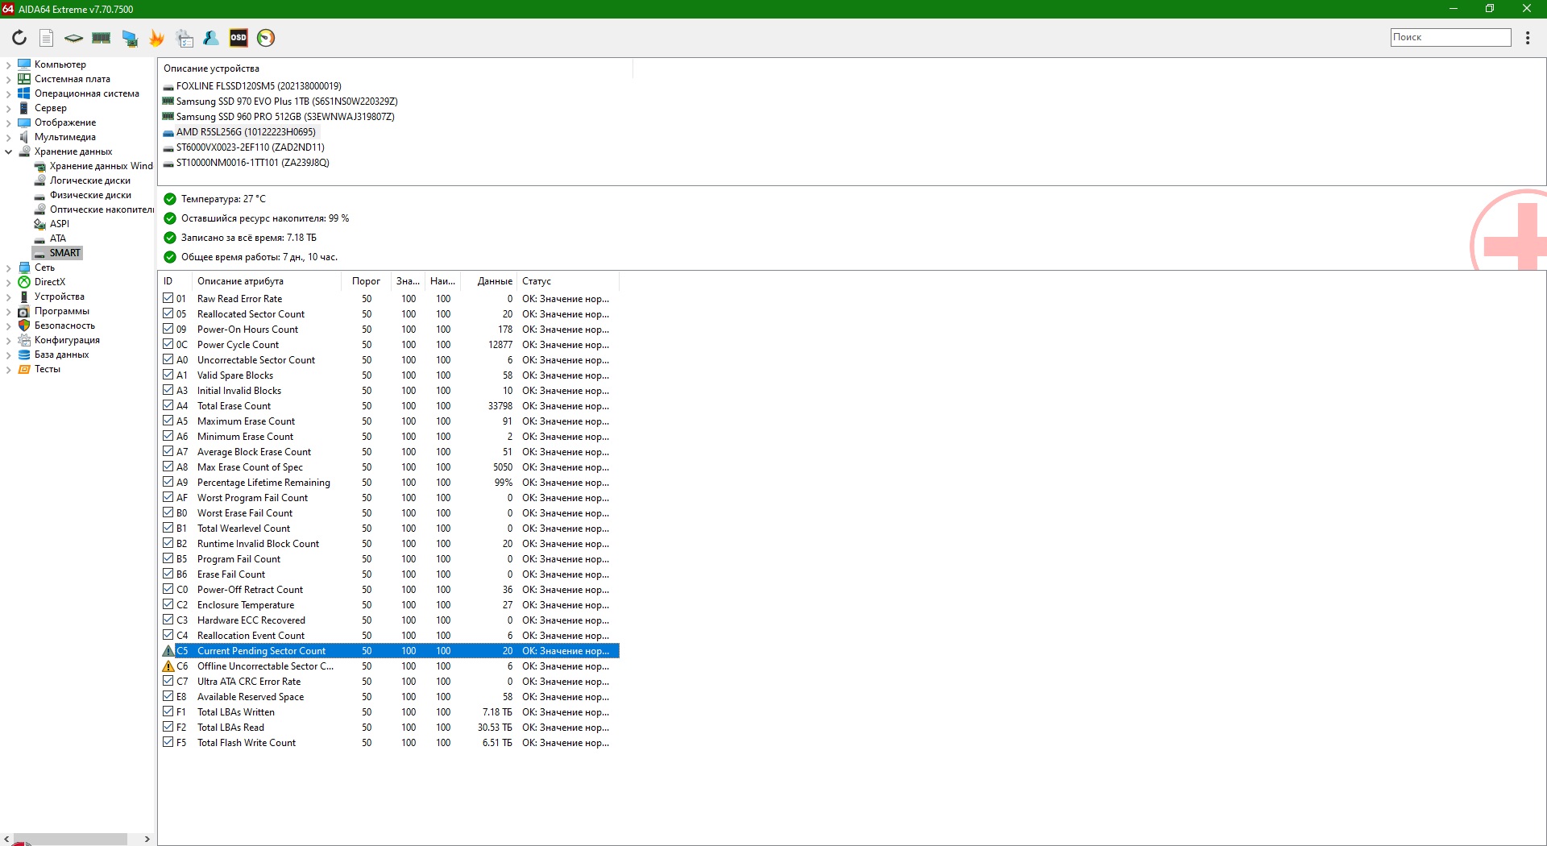Select the ATA tree item

pyautogui.click(x=58, y=238)
